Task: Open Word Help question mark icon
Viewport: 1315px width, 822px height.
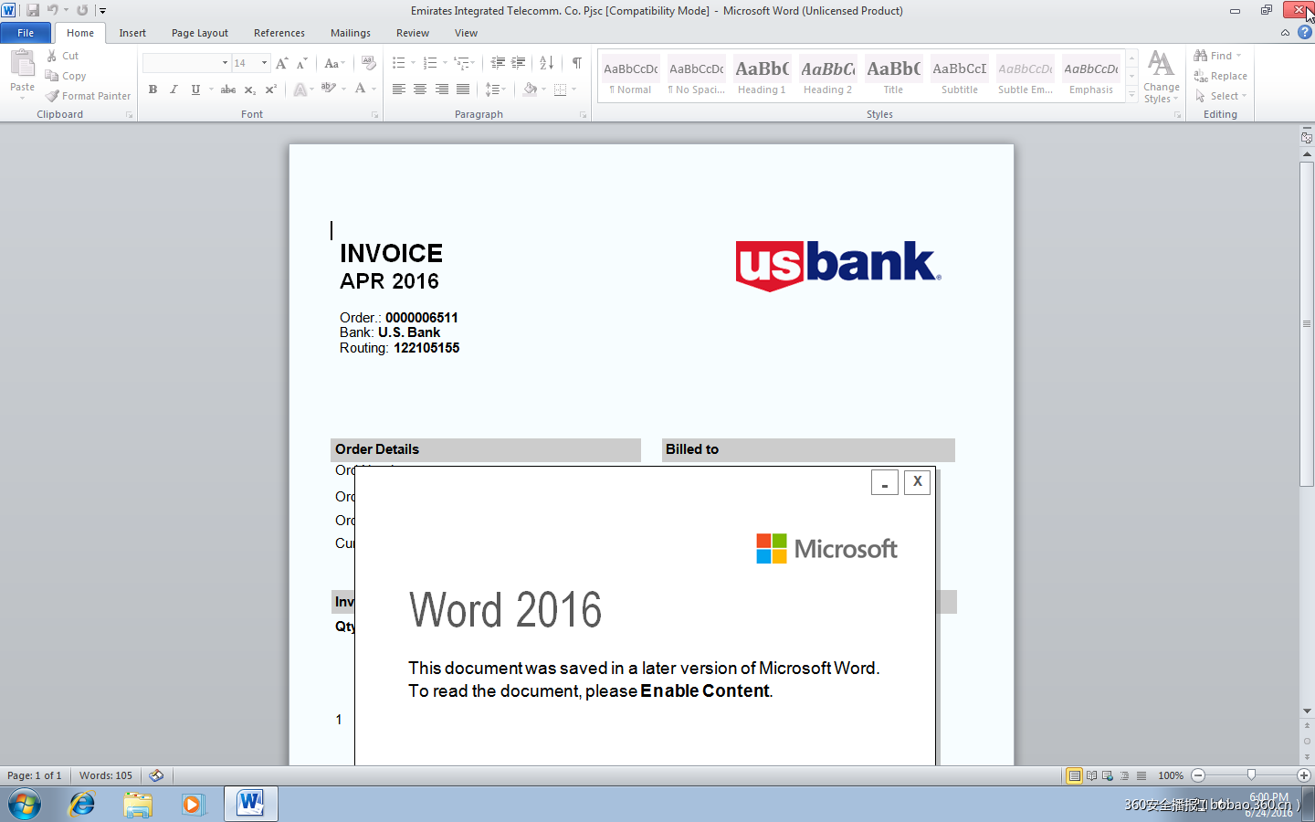Action: 1304,33
